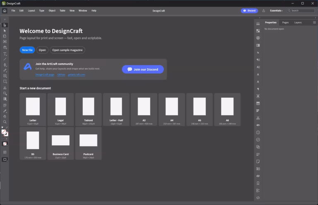Viewport: 318px width, 205px height.
Task: Open the Align panel icon in dock
Action: (258, 111)
